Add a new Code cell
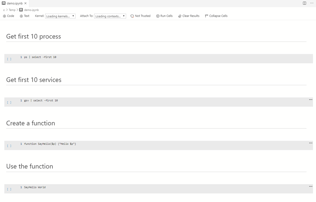This screenshot has width=316, height=202. [x=9, y=16]
